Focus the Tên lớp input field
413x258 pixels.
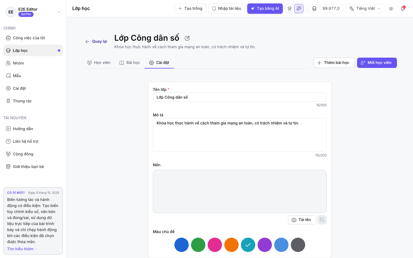(240, 97)
